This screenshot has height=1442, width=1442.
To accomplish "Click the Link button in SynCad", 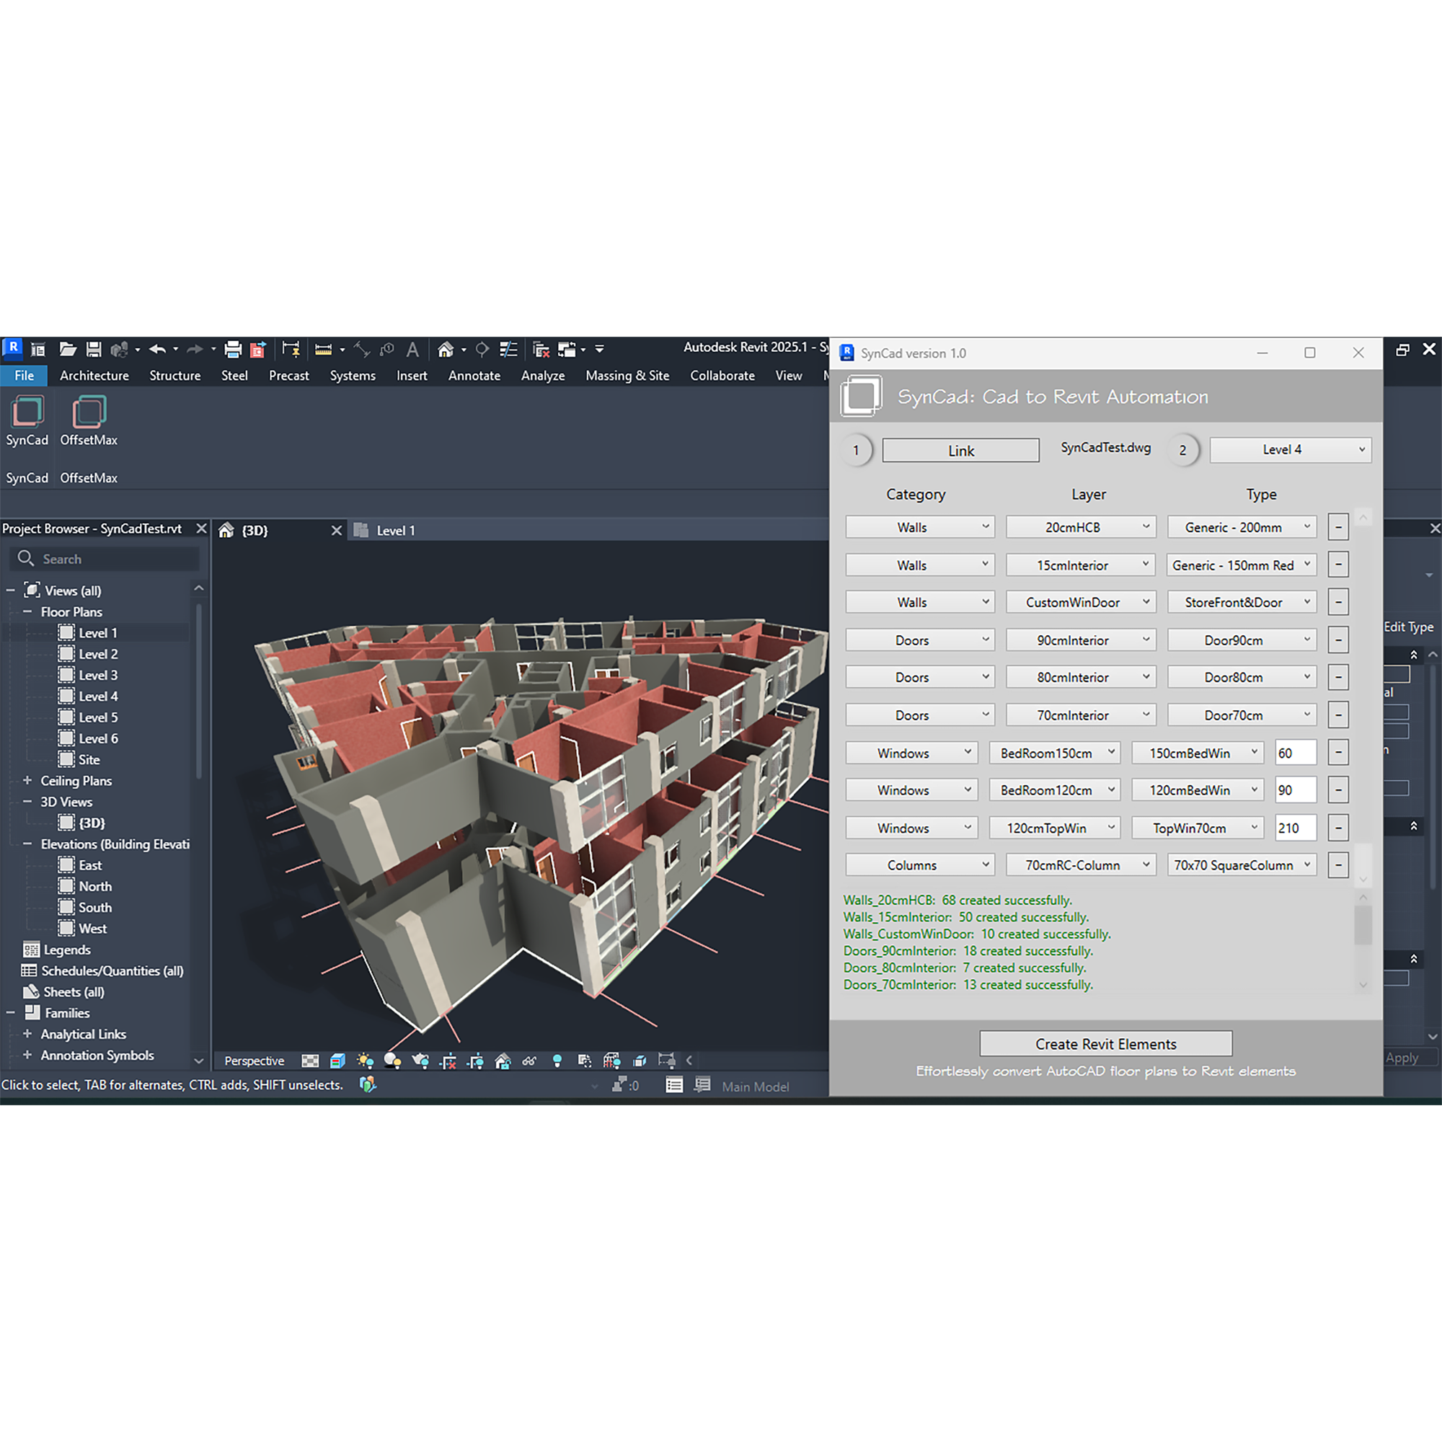I will pos(960,451).
